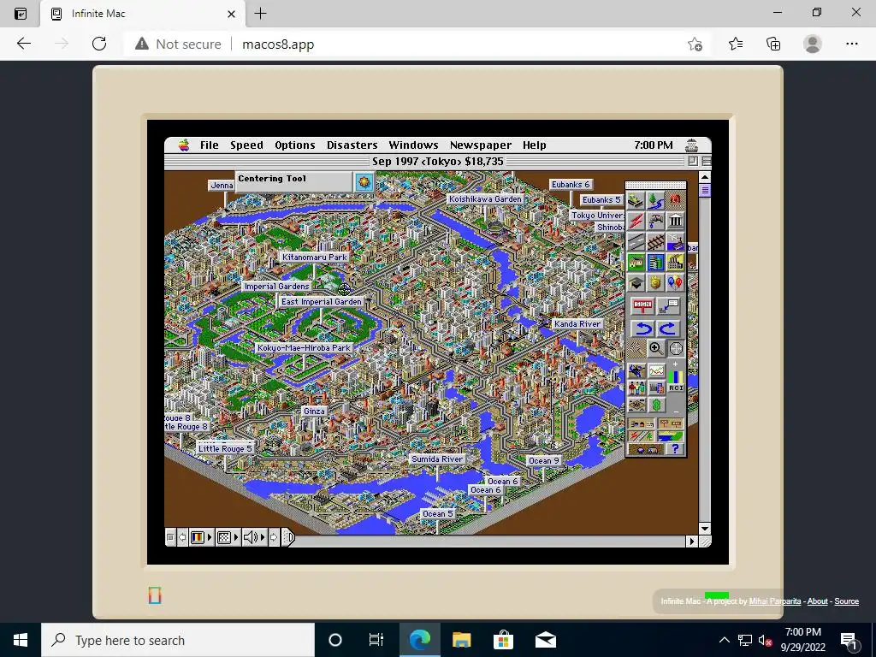
Task: Select the Centering tool crosshair button
Action: pyautogui.click(x=676, y=349)
